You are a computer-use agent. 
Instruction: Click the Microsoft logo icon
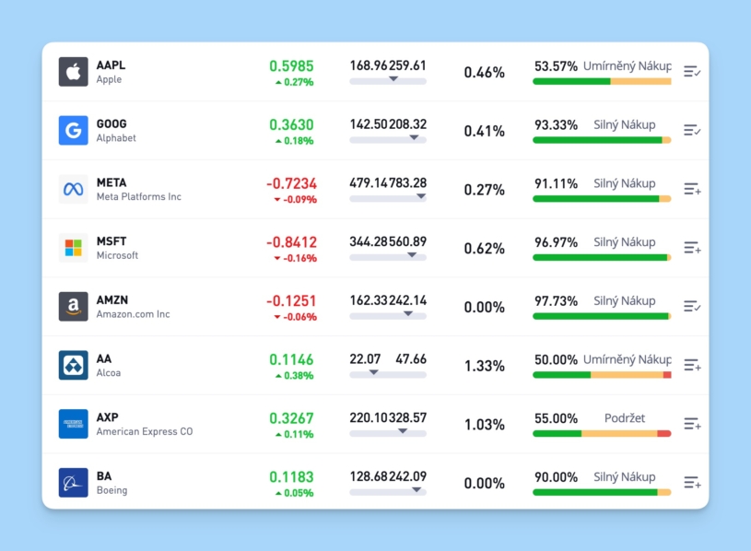(x=73, y=247)
